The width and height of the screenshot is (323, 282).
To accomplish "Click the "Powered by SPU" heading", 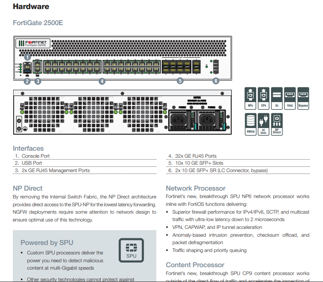I will pyautogui.click(x=47, y=242).
